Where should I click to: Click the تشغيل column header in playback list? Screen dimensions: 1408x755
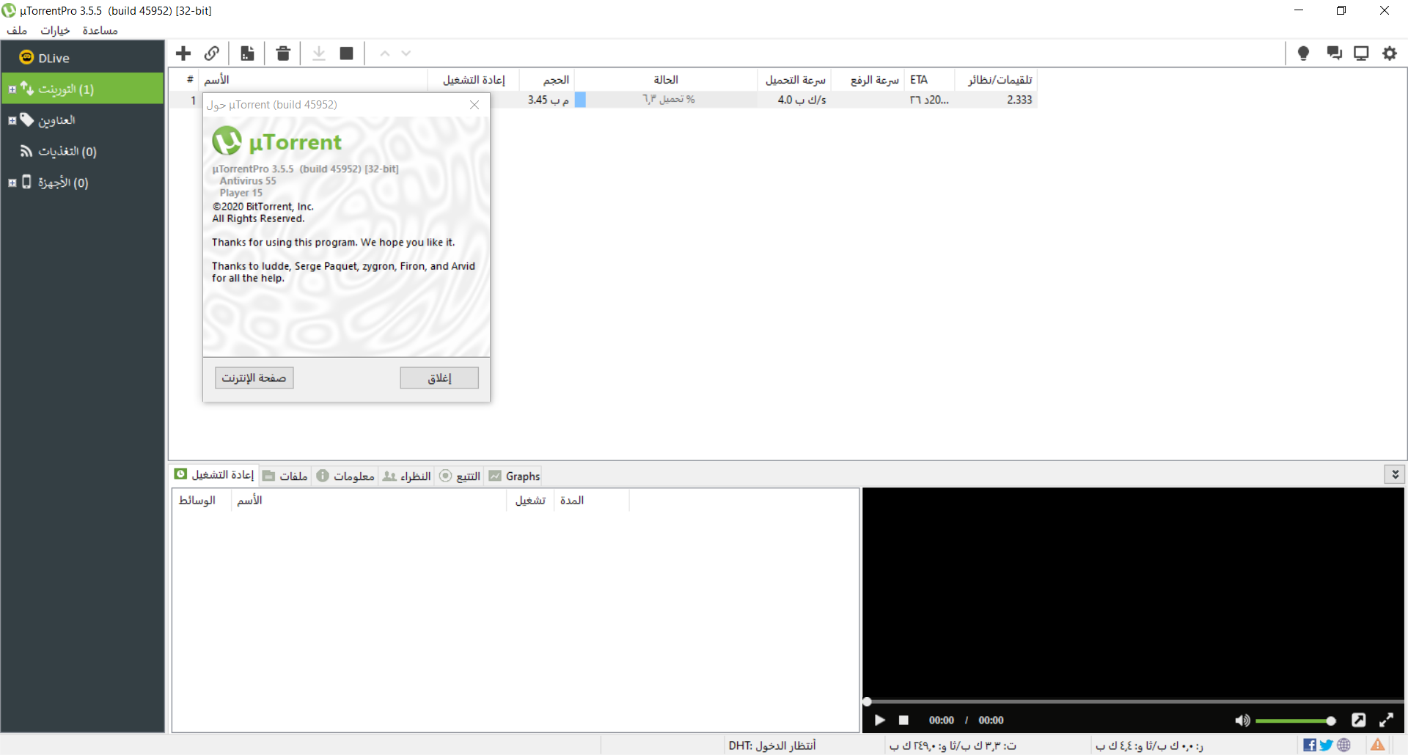tap(530, 500)
